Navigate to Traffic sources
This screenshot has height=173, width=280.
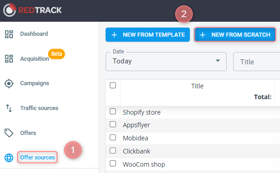pos(39,108)
